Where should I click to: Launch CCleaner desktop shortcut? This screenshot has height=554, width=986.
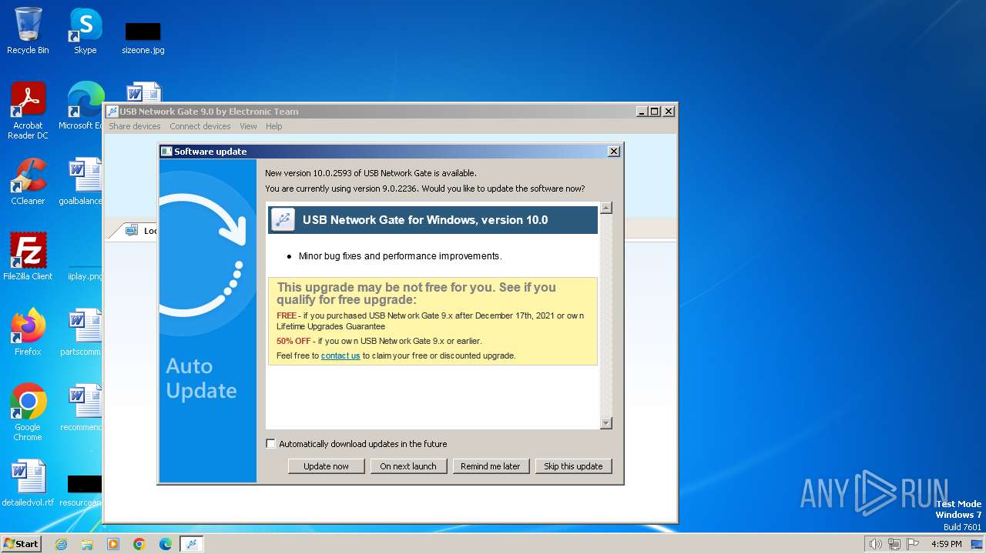(28, 182)
